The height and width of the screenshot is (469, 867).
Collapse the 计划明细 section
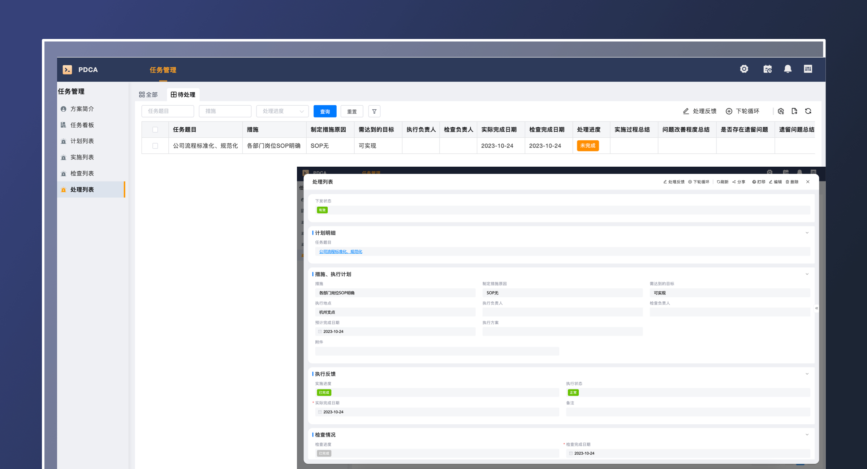pos(807,233)
